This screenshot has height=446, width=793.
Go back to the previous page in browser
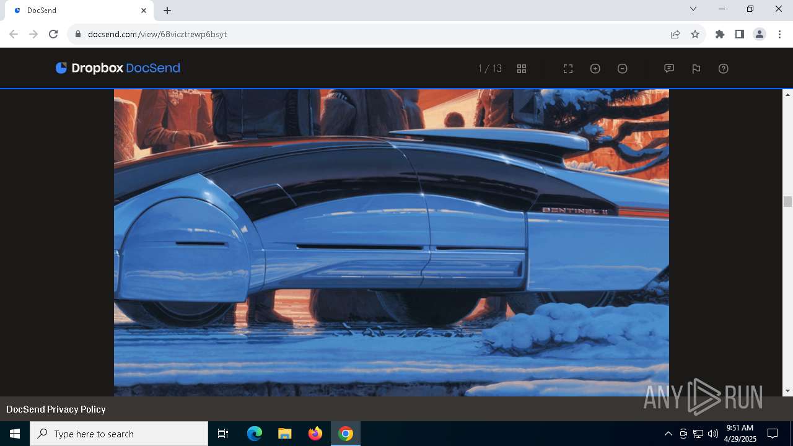pyautogui.click(x=14, y=34)
